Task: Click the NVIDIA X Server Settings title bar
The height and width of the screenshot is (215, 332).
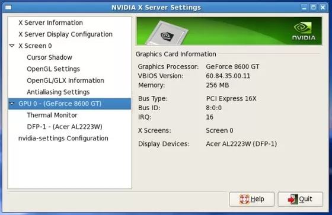Action: (x=157, y=8)
